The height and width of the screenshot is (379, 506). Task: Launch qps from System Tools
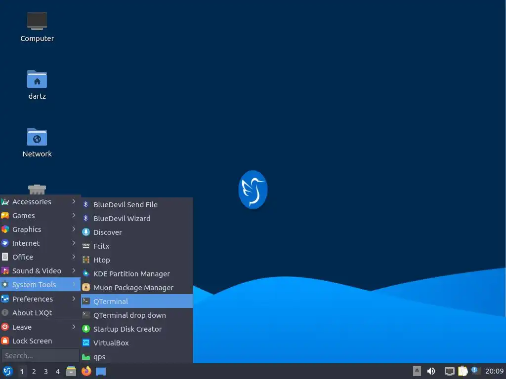137,356
